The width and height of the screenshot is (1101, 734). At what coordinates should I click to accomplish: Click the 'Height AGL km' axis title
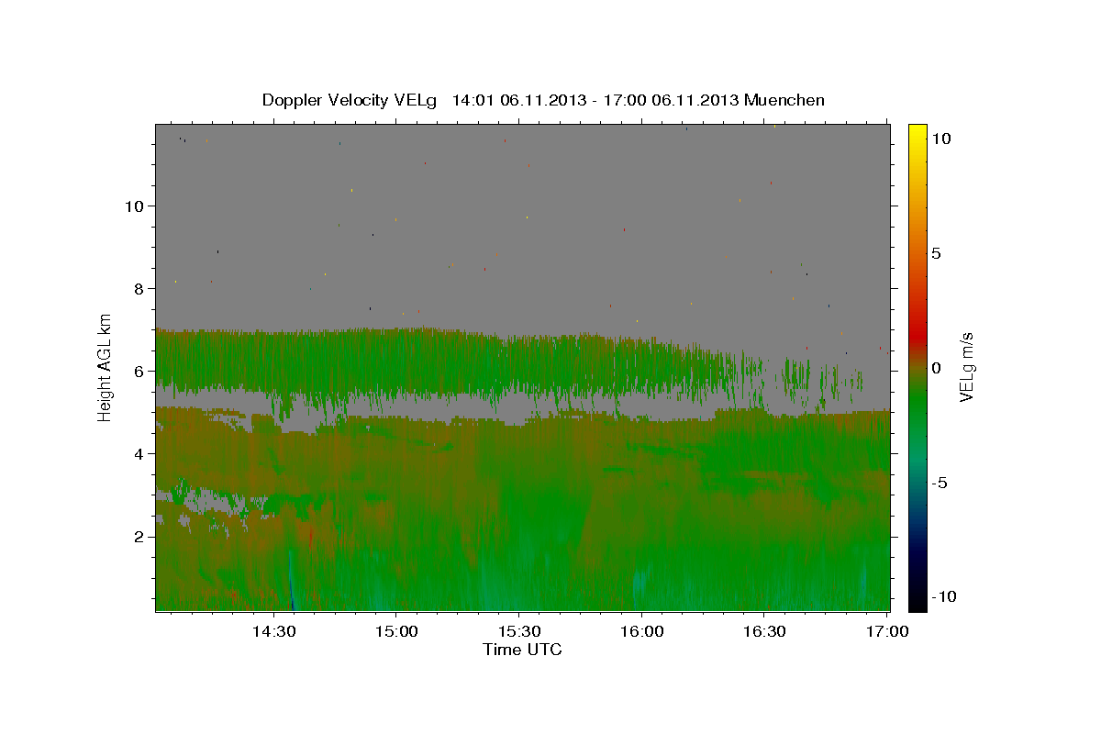point(106,367)
